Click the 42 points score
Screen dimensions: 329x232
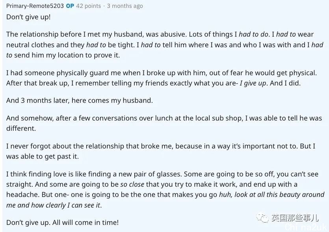[88, 6]
